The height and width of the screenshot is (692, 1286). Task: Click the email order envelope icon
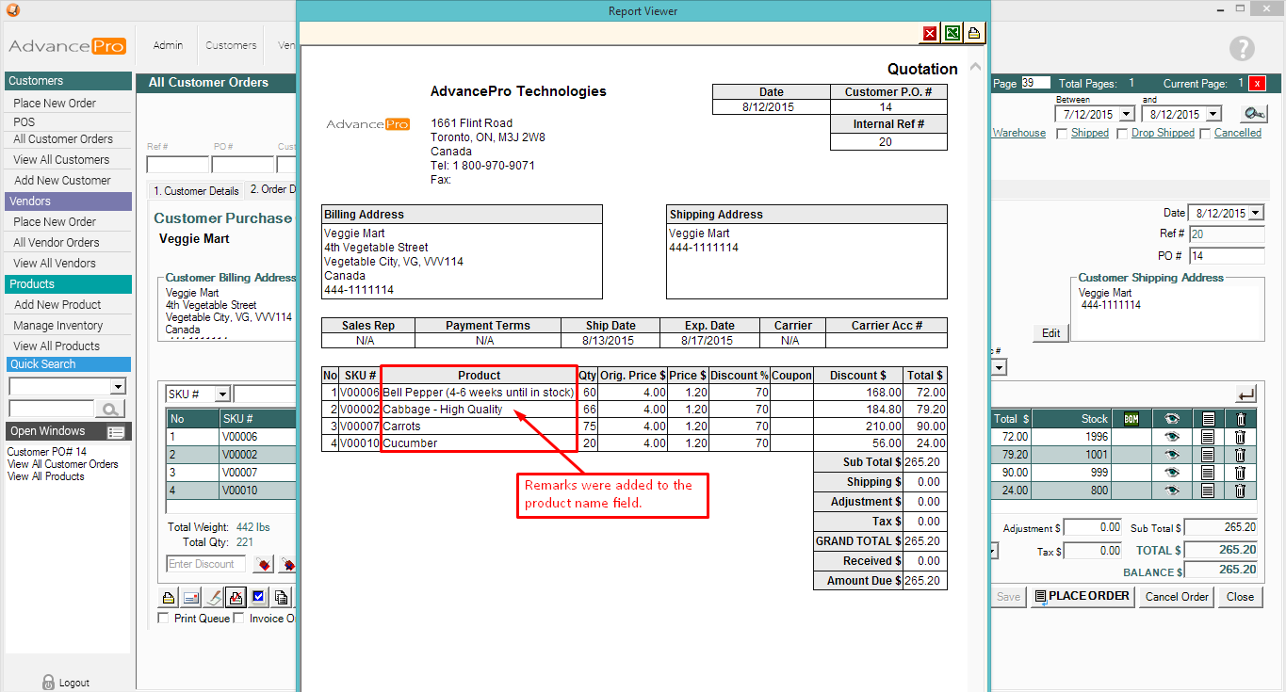(x=191, y=597)
